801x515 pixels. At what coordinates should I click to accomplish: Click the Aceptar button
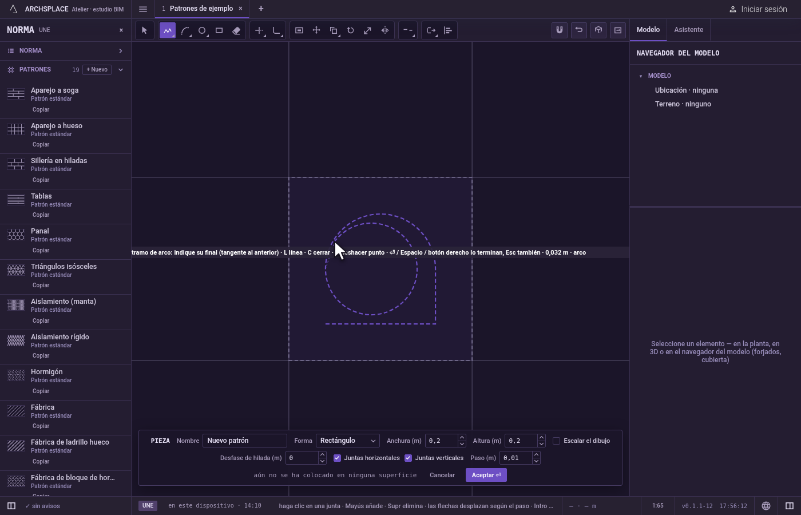[486, 475]
